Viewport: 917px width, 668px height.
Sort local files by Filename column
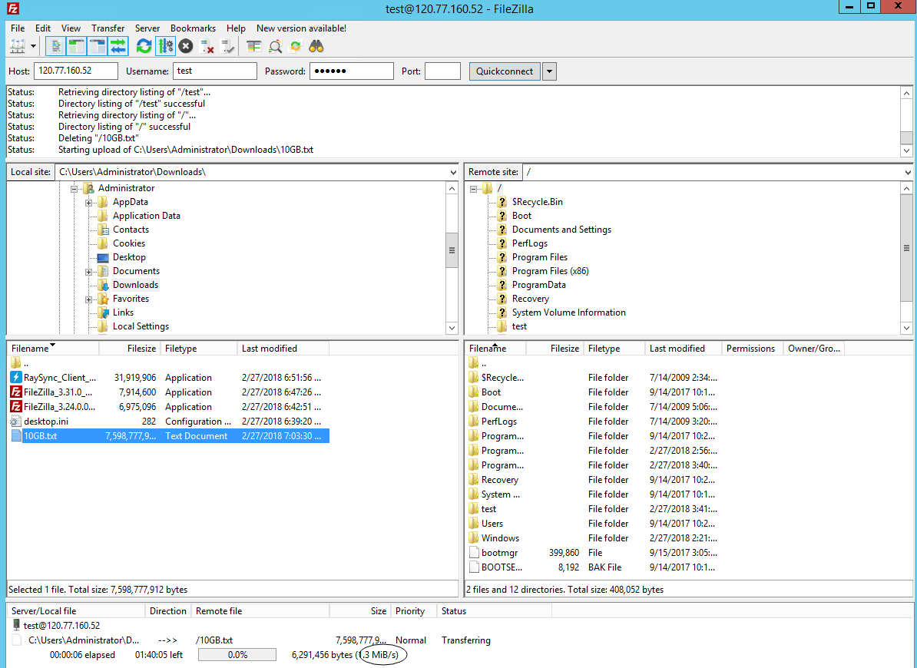[x=53, y=349]
